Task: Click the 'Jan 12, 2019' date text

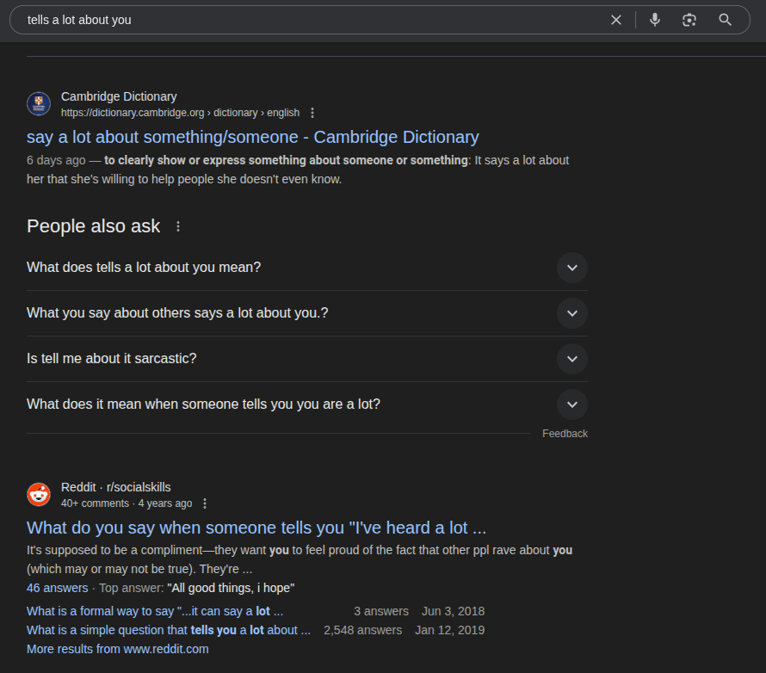Action: pyautogui.click(x=449, y=631)
